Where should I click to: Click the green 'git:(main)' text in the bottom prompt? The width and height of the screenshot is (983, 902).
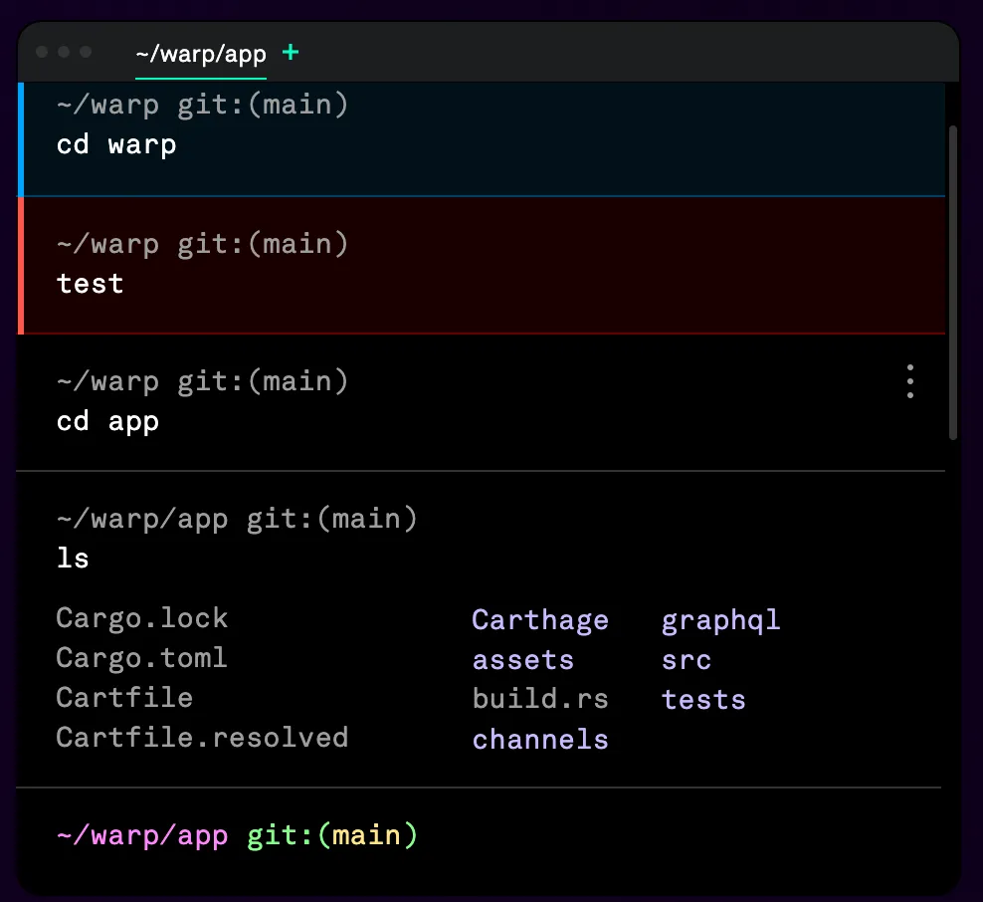tap(332, 835)
